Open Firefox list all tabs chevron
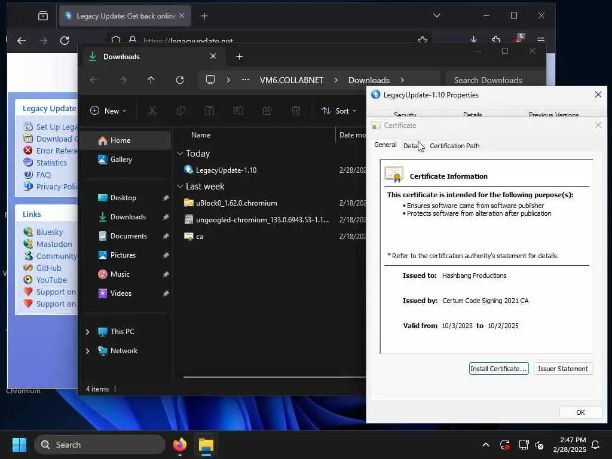This screenshot has height=459, width=612. [x=437, y=16]
